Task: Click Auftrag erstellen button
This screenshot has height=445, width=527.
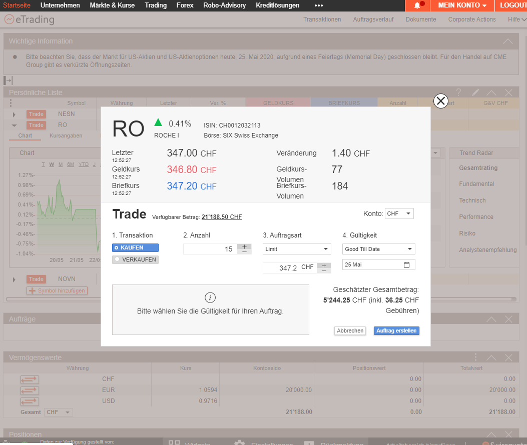Action: coord(396,331)
